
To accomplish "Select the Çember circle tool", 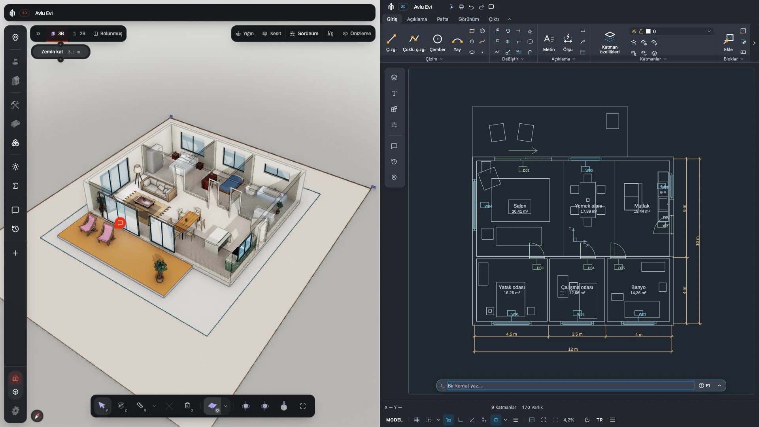I will pos(437,43).
